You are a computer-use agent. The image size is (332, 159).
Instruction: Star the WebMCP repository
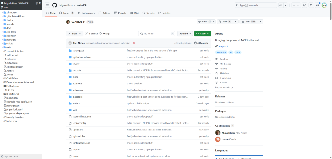tap(249, 21)
